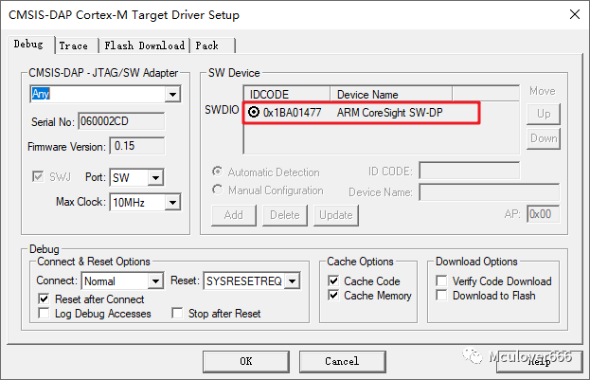This screenshot has height=380, width=590.
Task: Choose Manual Configuration radio button
Action: coord(217,190)
